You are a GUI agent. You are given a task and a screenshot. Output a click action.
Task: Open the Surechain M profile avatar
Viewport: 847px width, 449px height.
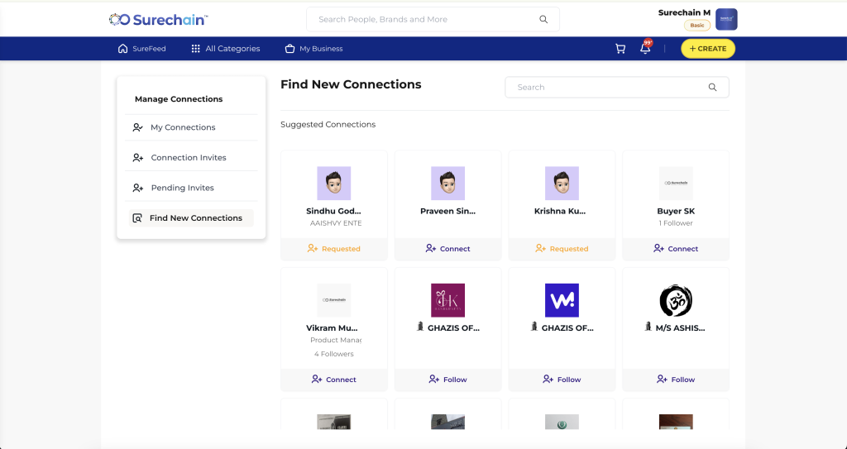(726, 20)
